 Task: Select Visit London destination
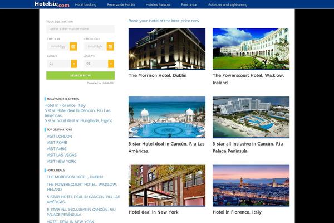click(60, 137)
